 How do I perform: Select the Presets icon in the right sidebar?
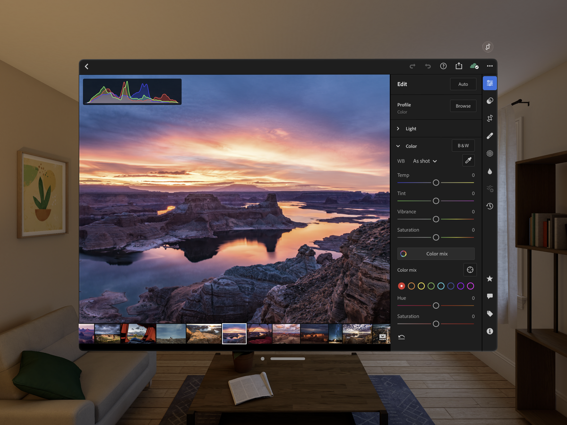tap(490, 101)
